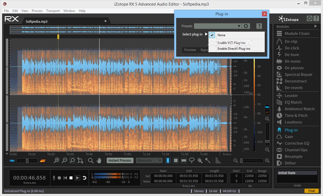Open the help question mark in header
Image resolution: width=323 pixels, height=196 pixels.
(x=316, y=19)
